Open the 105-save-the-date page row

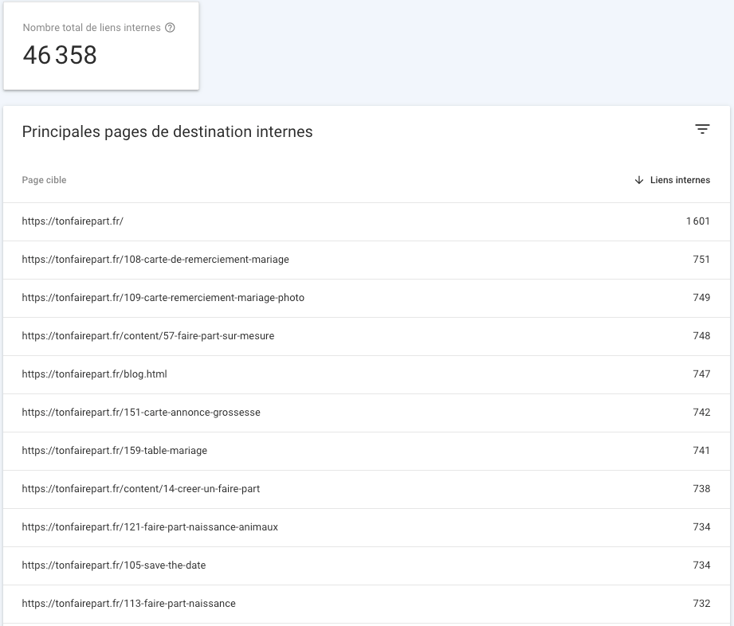click(x=367, y=565)
